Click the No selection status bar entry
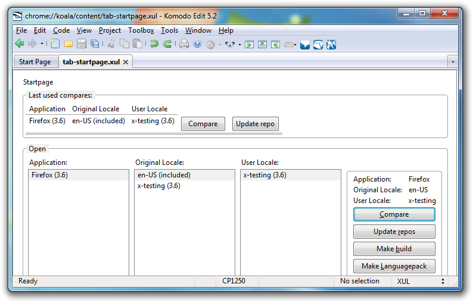Image resolution: width=473 pixels, height=303 pixels. click(360, 281)
